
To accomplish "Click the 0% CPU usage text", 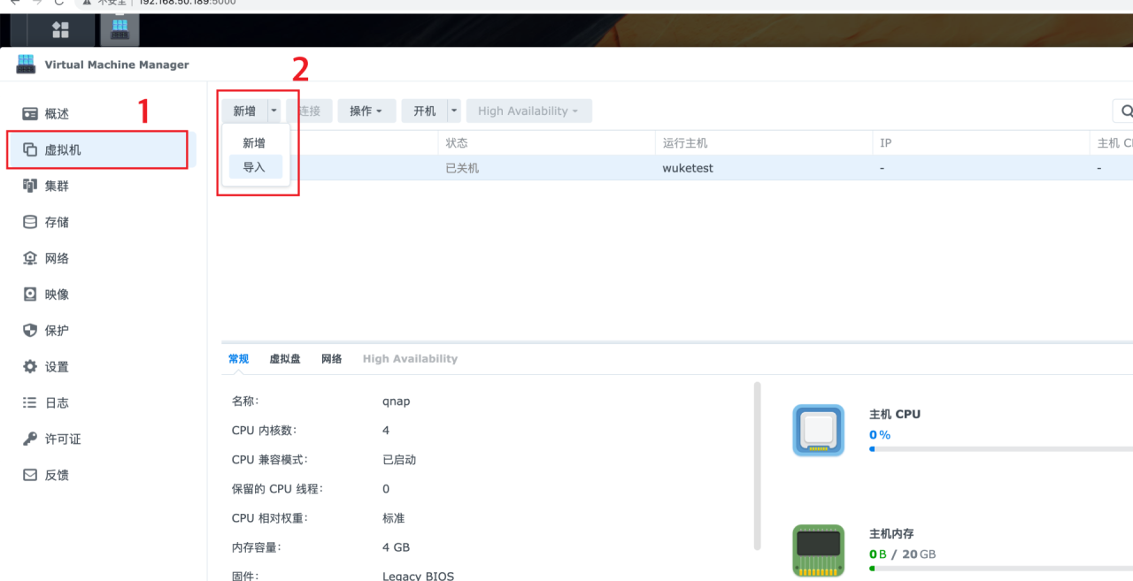I will [880, 435].
